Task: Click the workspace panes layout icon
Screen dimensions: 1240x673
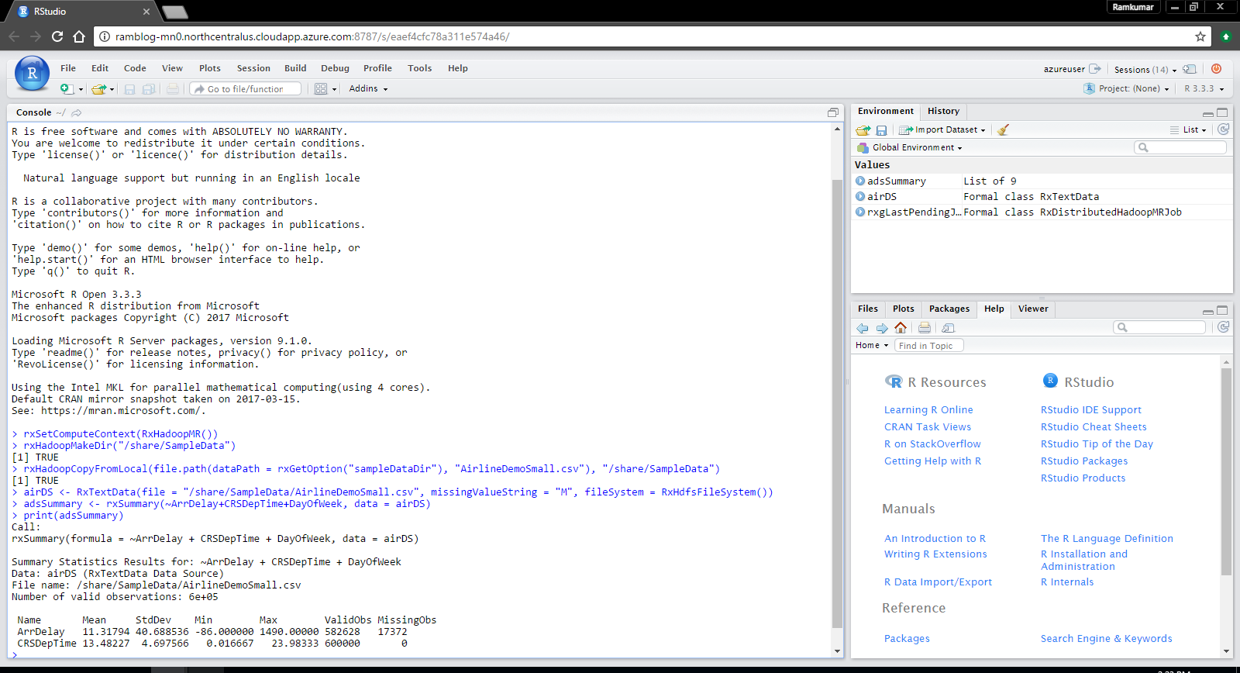Action: tap(321, 89)
